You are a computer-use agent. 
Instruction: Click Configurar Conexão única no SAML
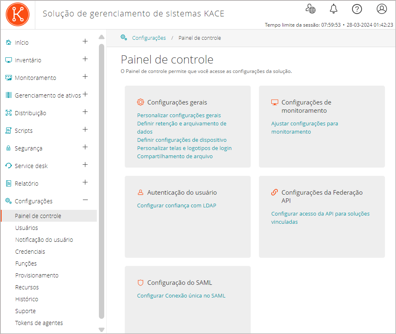point(181,295)
